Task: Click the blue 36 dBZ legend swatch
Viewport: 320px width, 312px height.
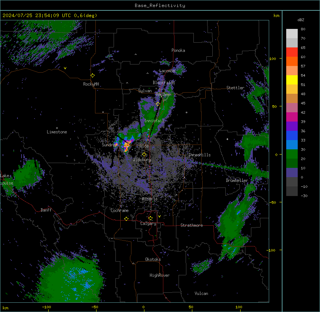Action: tap(292, 135)
